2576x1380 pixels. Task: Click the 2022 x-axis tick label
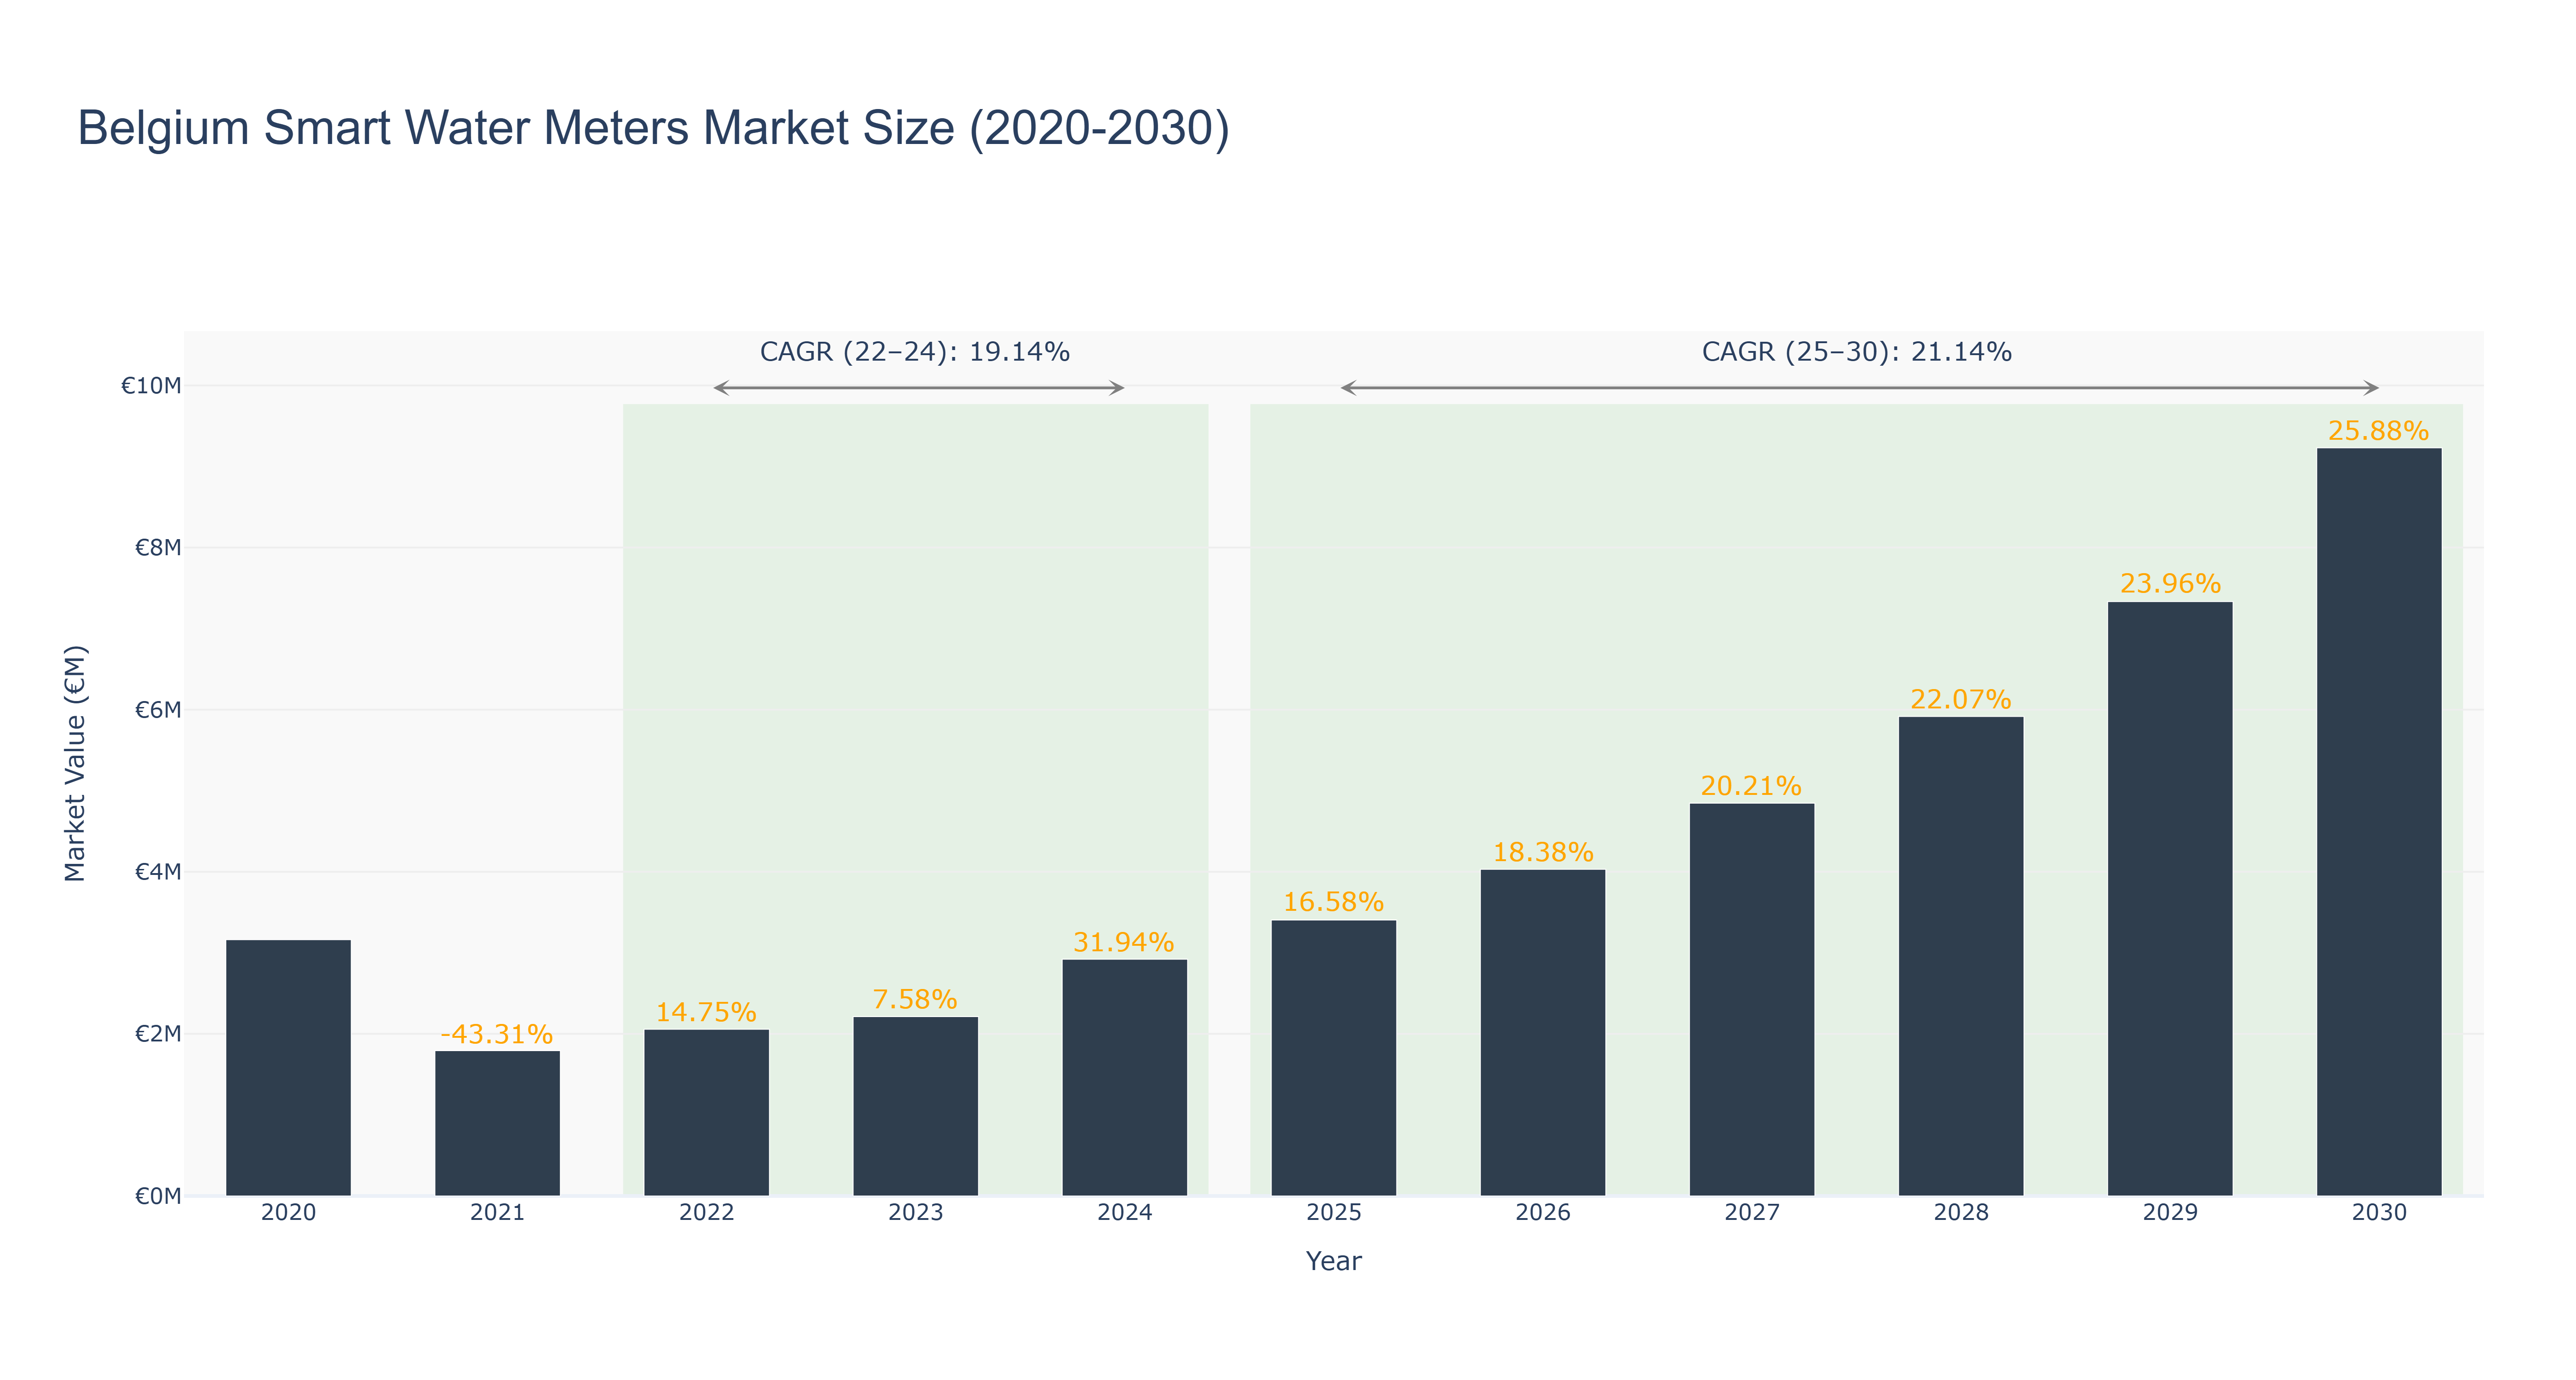tap(706, 1213)
